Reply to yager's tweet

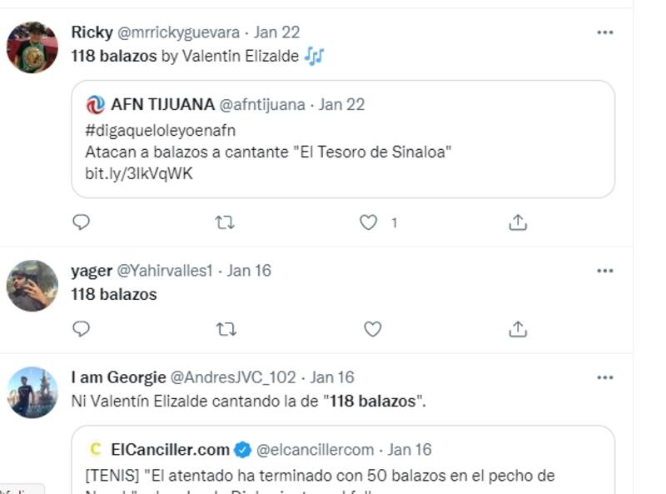(81, 329)
